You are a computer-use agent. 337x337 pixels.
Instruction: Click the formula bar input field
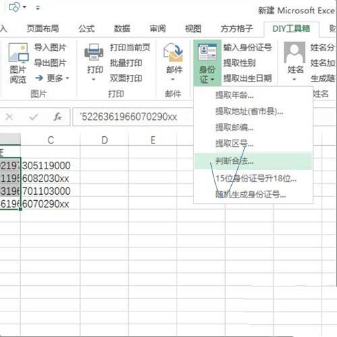(133, 117)
